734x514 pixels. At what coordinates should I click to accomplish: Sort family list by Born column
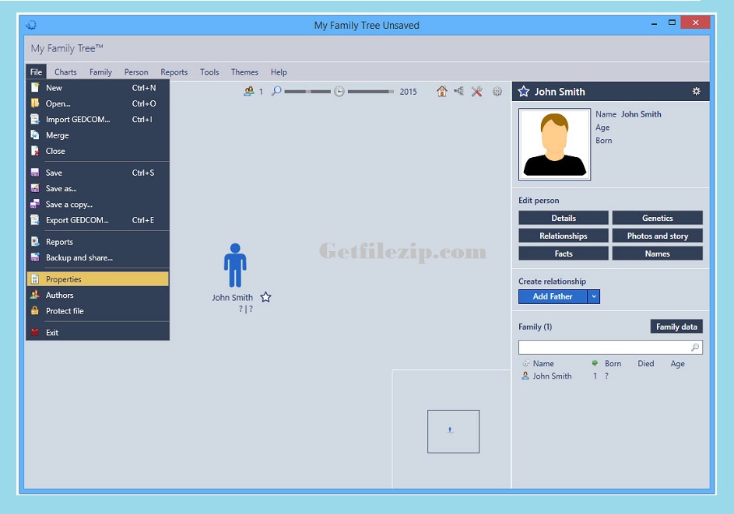pyautogui.click(x=613, y=363)
